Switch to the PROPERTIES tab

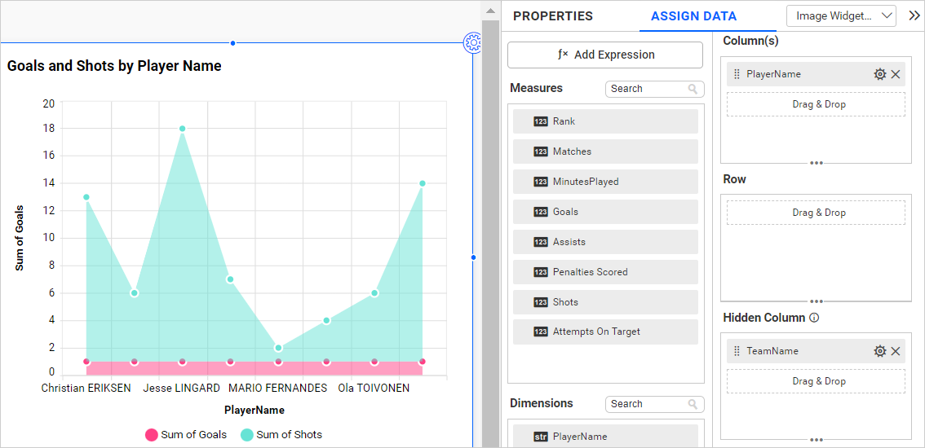tap(552, 16)
